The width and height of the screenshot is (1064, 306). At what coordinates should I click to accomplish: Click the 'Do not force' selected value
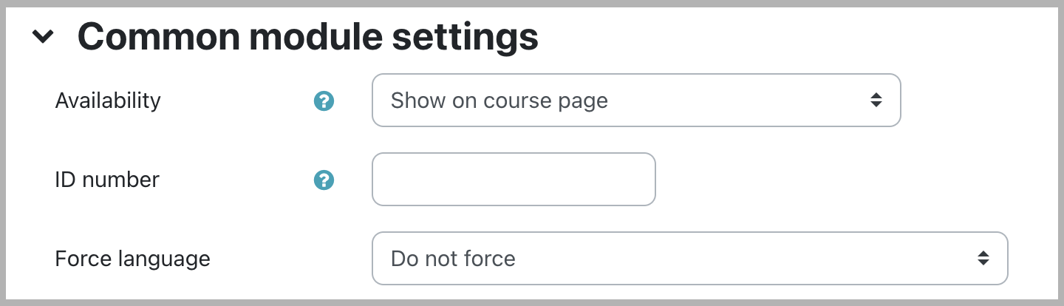coord(453,259)
